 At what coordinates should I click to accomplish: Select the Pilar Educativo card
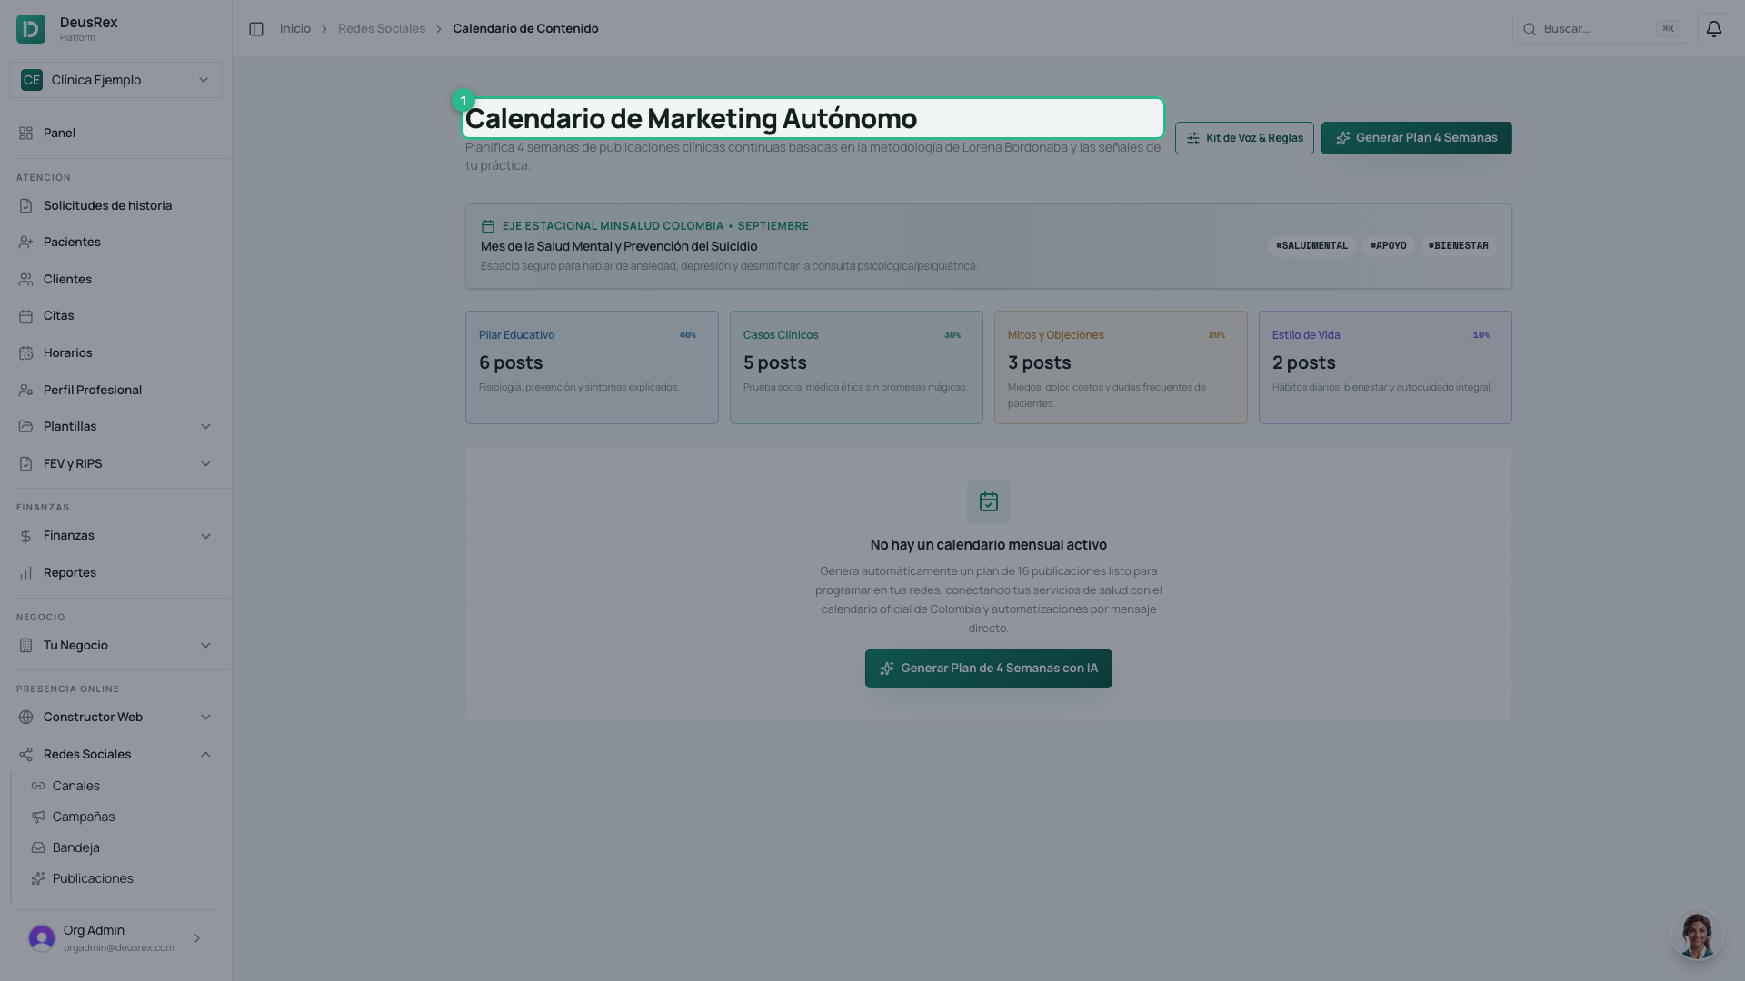[x=592, y=367]
